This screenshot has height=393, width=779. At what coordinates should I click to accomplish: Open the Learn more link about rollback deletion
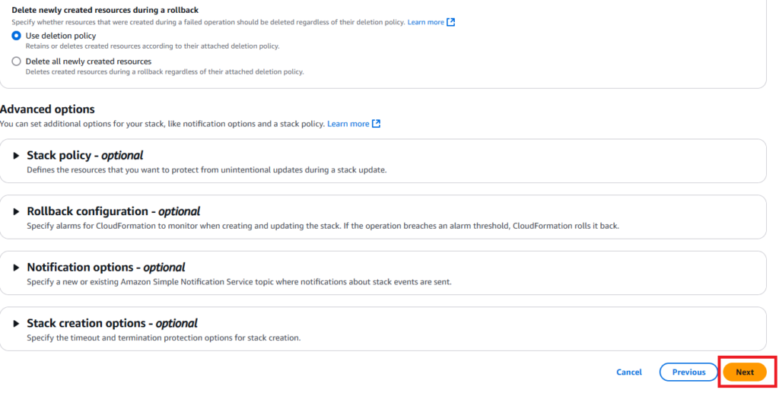425,22
